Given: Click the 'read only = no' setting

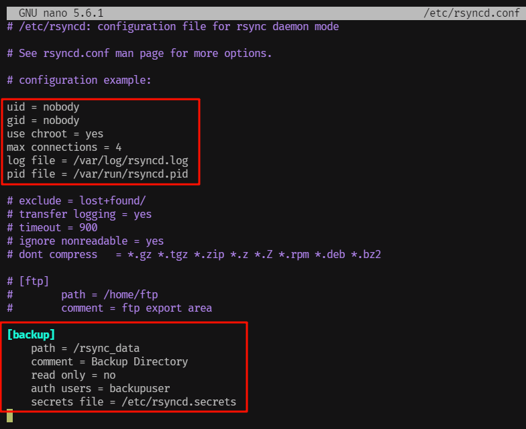Looking at the screenshot, I should pyautogui.click(x=73, y=375).
